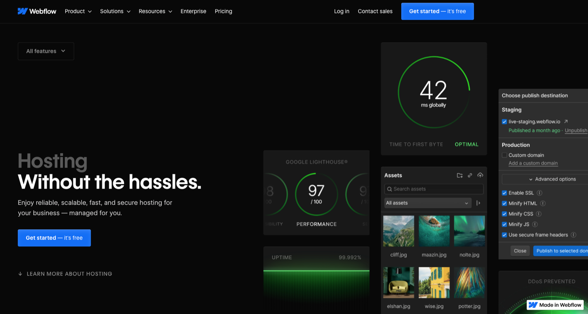The height and width of the screenshot is (314, 588).
Task: Click the Search assets input field
Action: (434, 189)
